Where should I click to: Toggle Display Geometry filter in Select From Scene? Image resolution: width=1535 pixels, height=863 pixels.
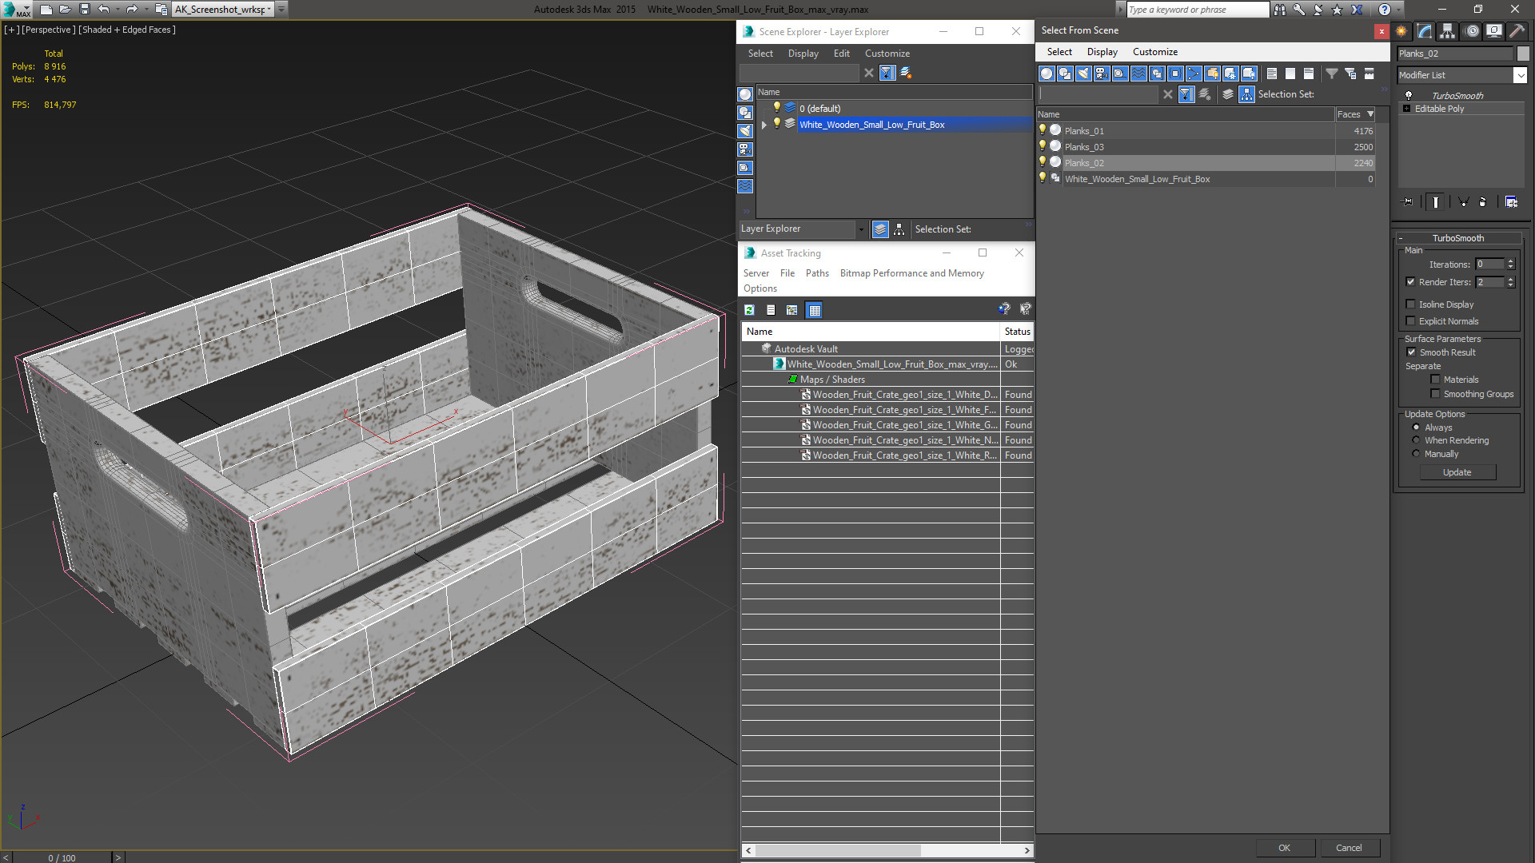click(x=1047, y=74)
